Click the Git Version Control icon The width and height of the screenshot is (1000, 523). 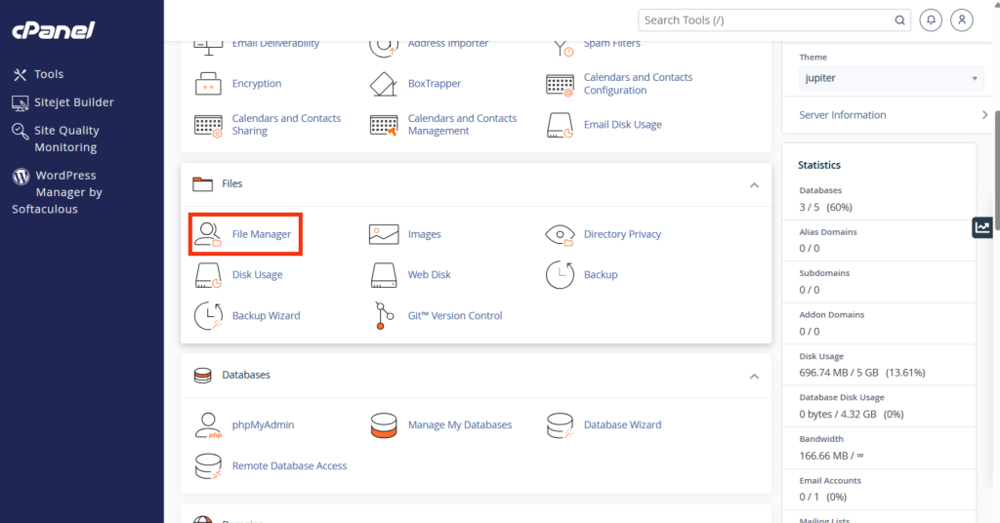[x=384, y=316]
